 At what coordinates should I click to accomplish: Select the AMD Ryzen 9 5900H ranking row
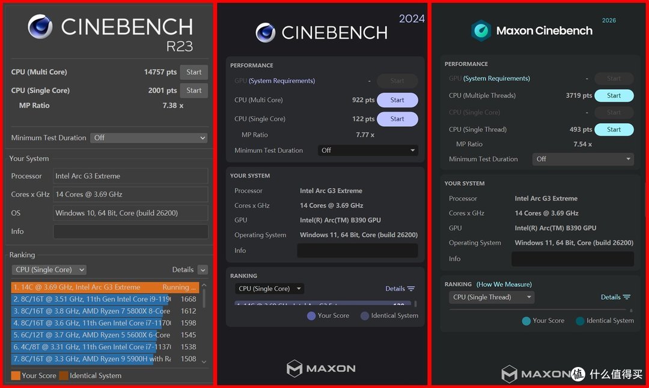pos(105,359)
